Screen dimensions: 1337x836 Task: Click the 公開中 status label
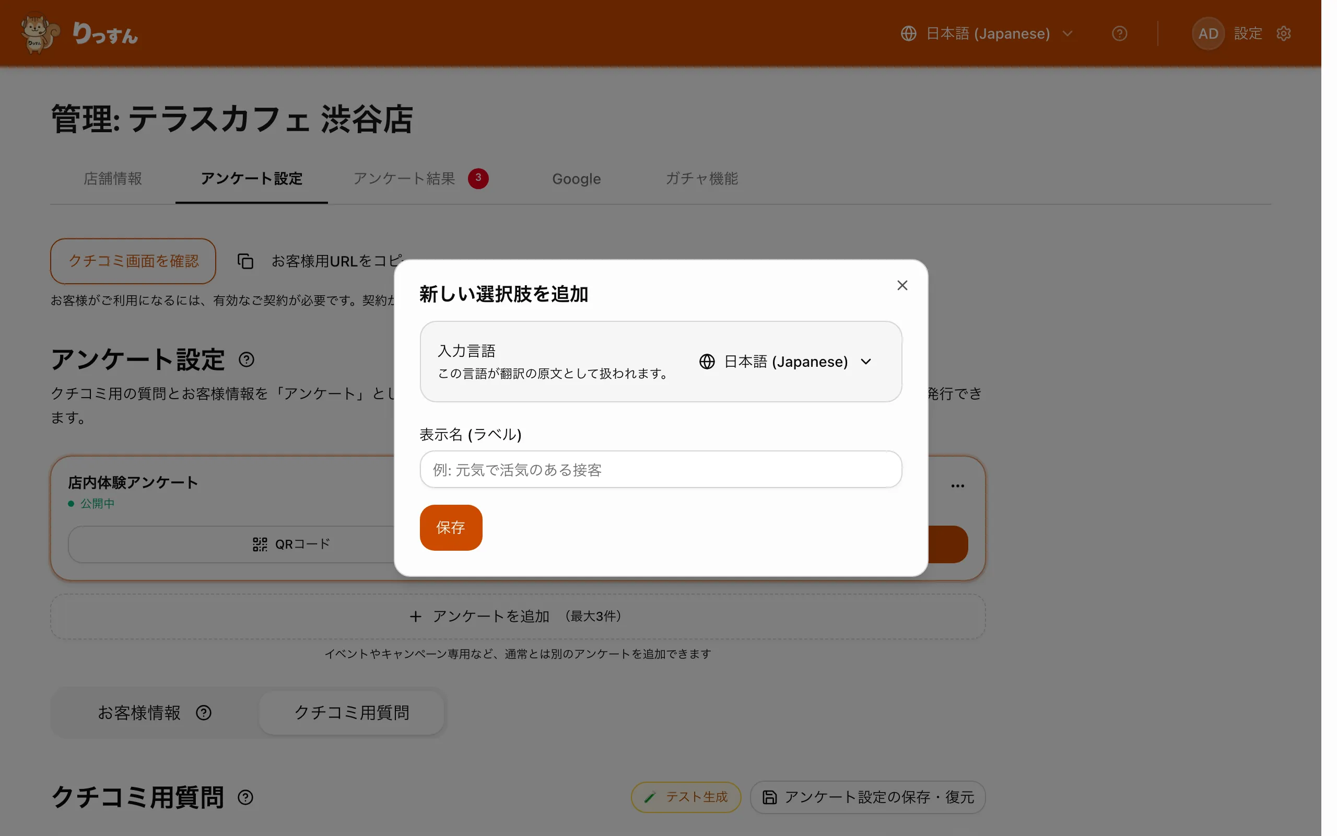[x=97, y=504]
